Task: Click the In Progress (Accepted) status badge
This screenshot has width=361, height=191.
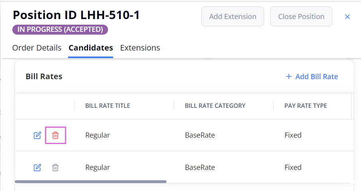Action: [60, 29]
